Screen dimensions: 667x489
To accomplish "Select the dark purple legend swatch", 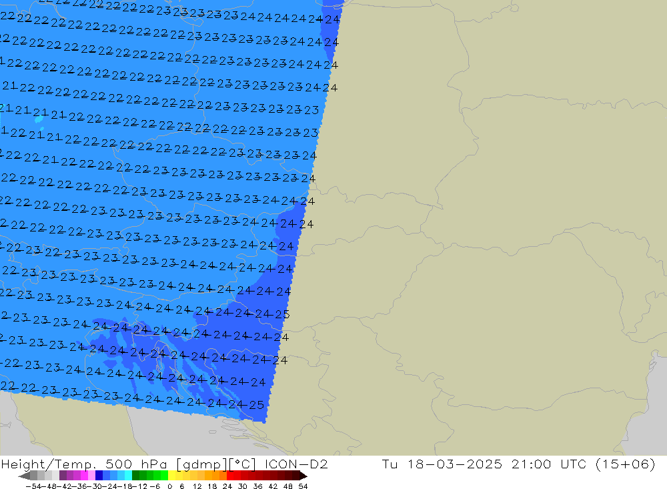I will 63,476.
